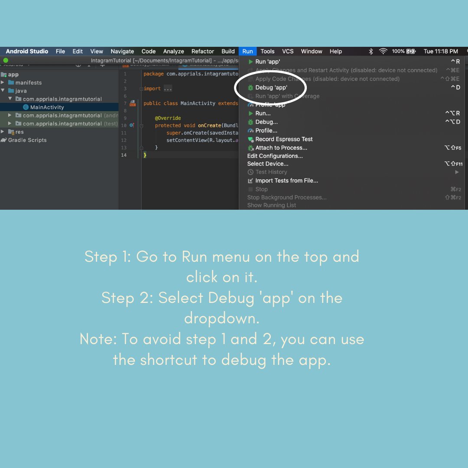Open the Android Studio application menu

tap(27, 51)
